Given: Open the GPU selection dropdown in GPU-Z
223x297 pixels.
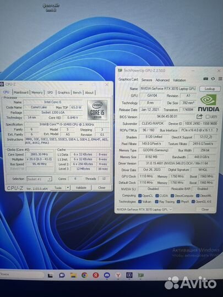Looking at the screenshot, I should (x=144, y=210).
